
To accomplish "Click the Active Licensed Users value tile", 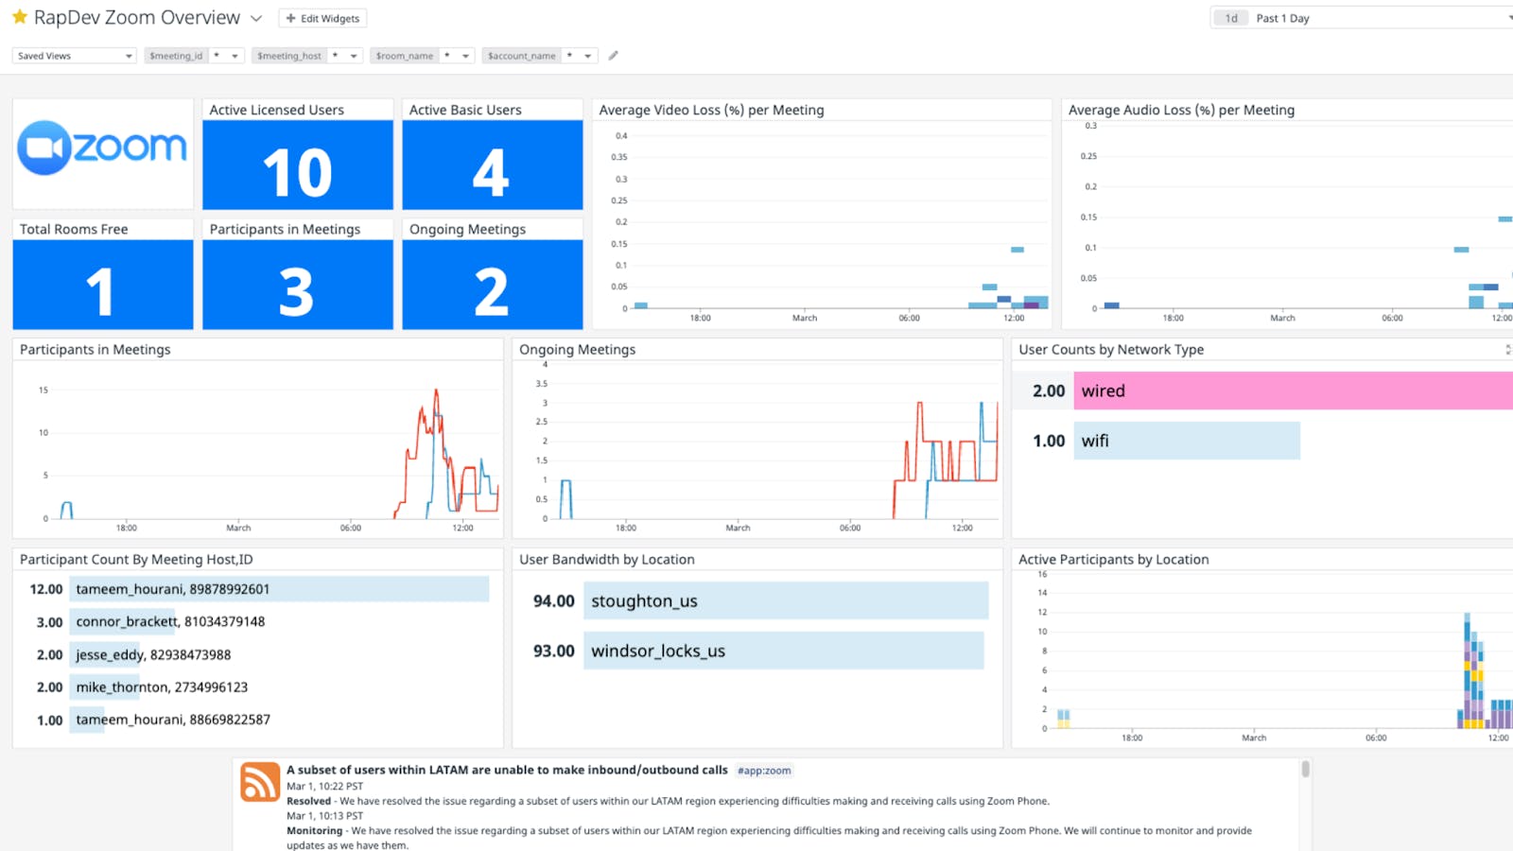I will coord(298,165).
